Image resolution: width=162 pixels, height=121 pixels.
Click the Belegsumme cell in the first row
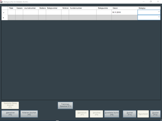pyautogui.click(x=104, y=12)
